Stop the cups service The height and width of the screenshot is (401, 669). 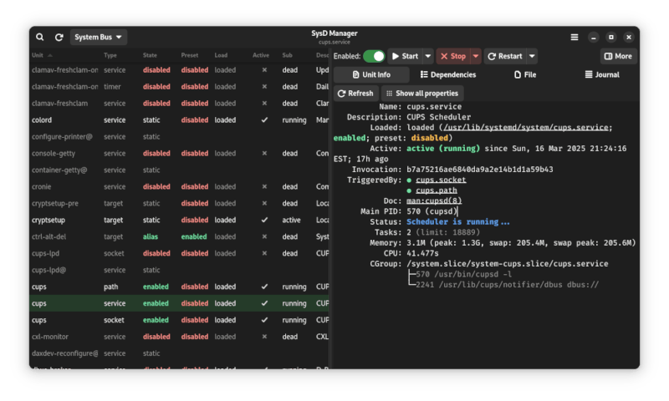(453, 57)
